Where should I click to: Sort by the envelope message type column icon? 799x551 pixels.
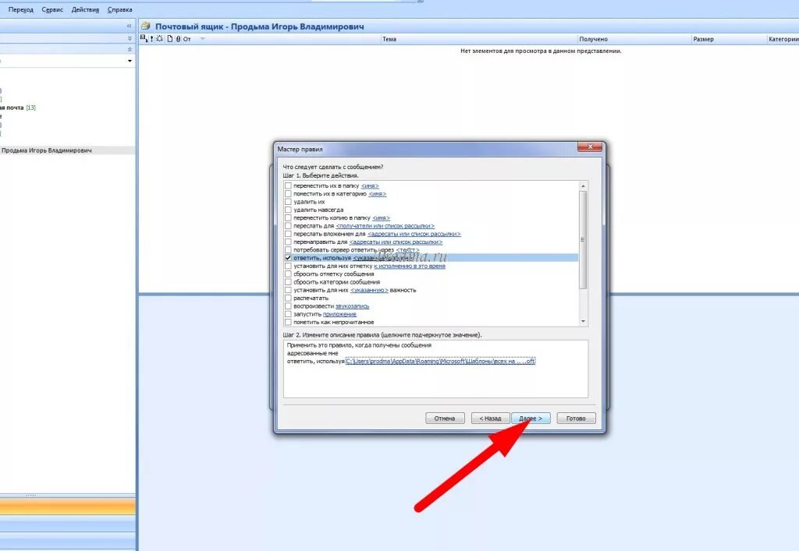[144, 39]
